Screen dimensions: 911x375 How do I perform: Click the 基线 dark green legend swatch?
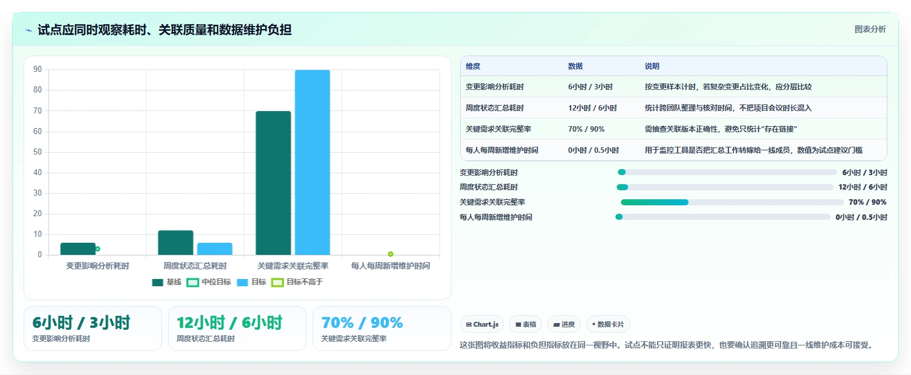point(158,282)
